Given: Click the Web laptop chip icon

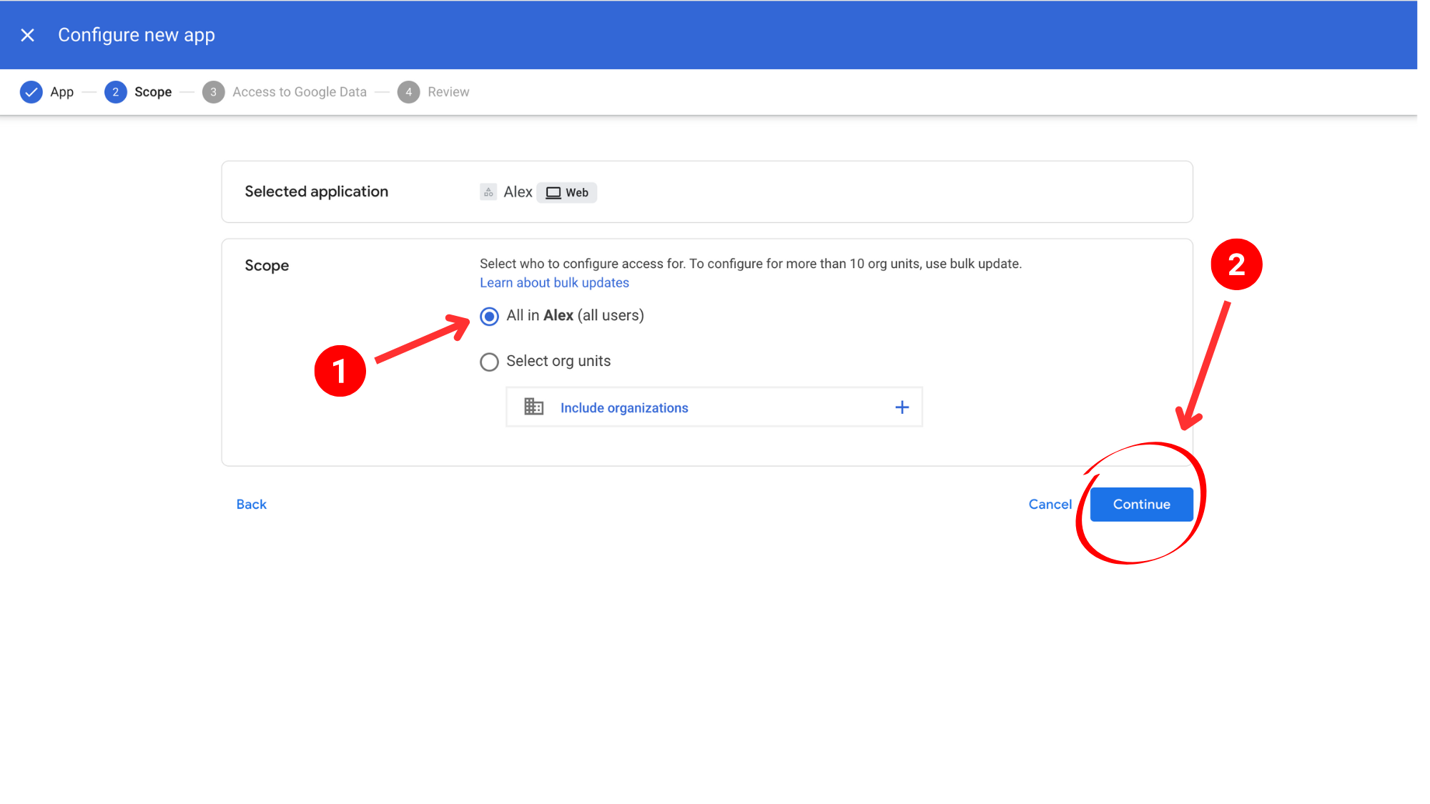Looking at the screenshot, I should [553, 193].
